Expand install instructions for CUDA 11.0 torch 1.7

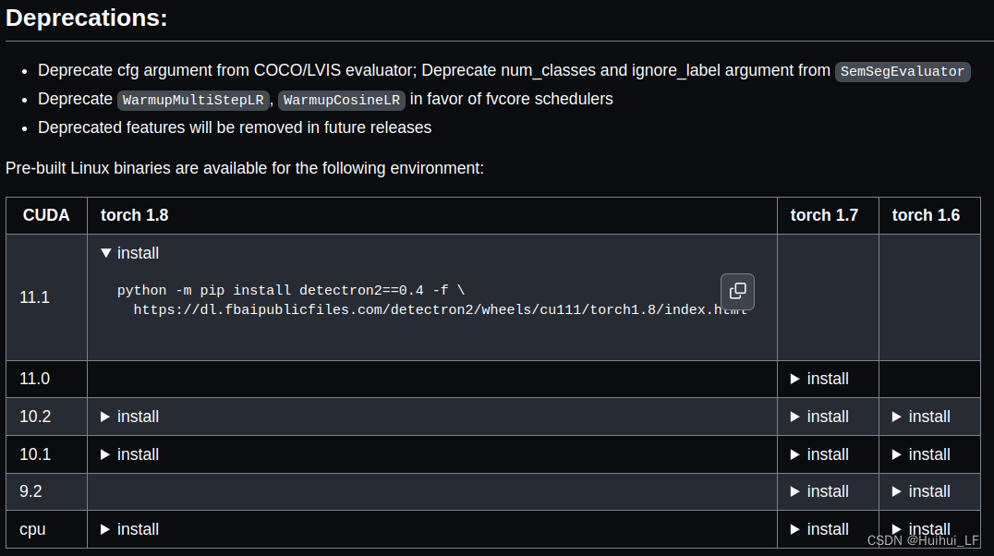(x=818, y=379)
